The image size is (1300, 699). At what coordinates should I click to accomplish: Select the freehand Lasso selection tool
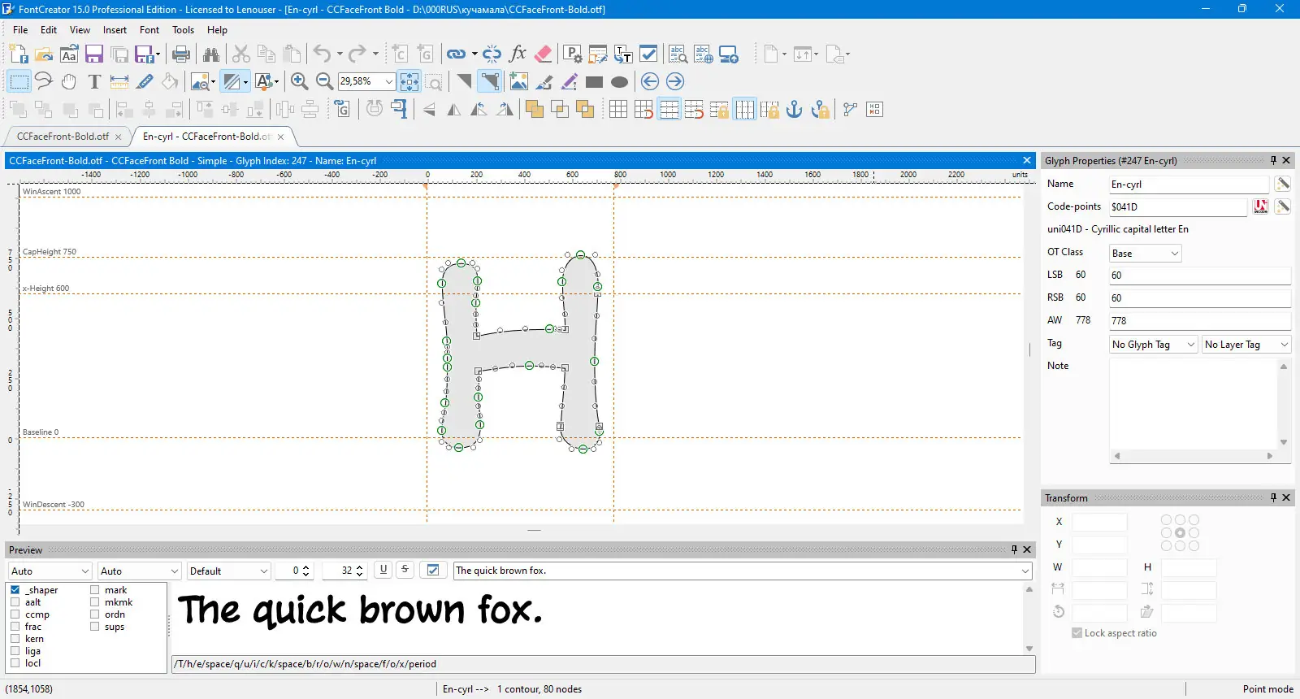[x=44, y=81]
